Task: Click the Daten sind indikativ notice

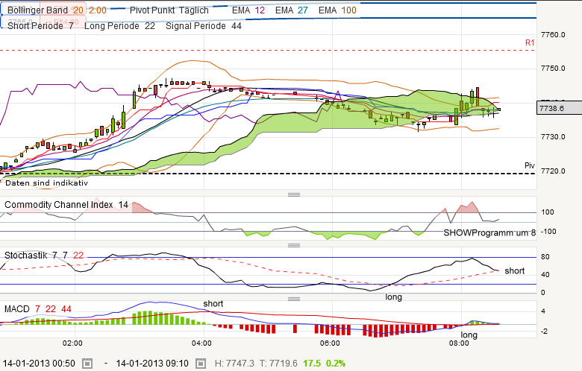Action: click(x=46, y=183)
